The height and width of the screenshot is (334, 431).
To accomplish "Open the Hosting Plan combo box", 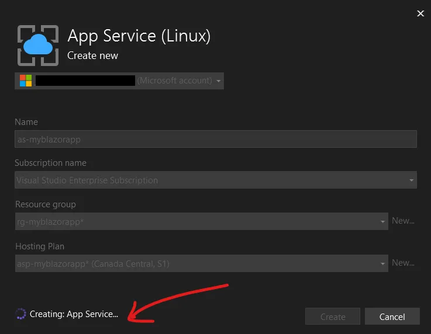I will (x=202, y=263).
